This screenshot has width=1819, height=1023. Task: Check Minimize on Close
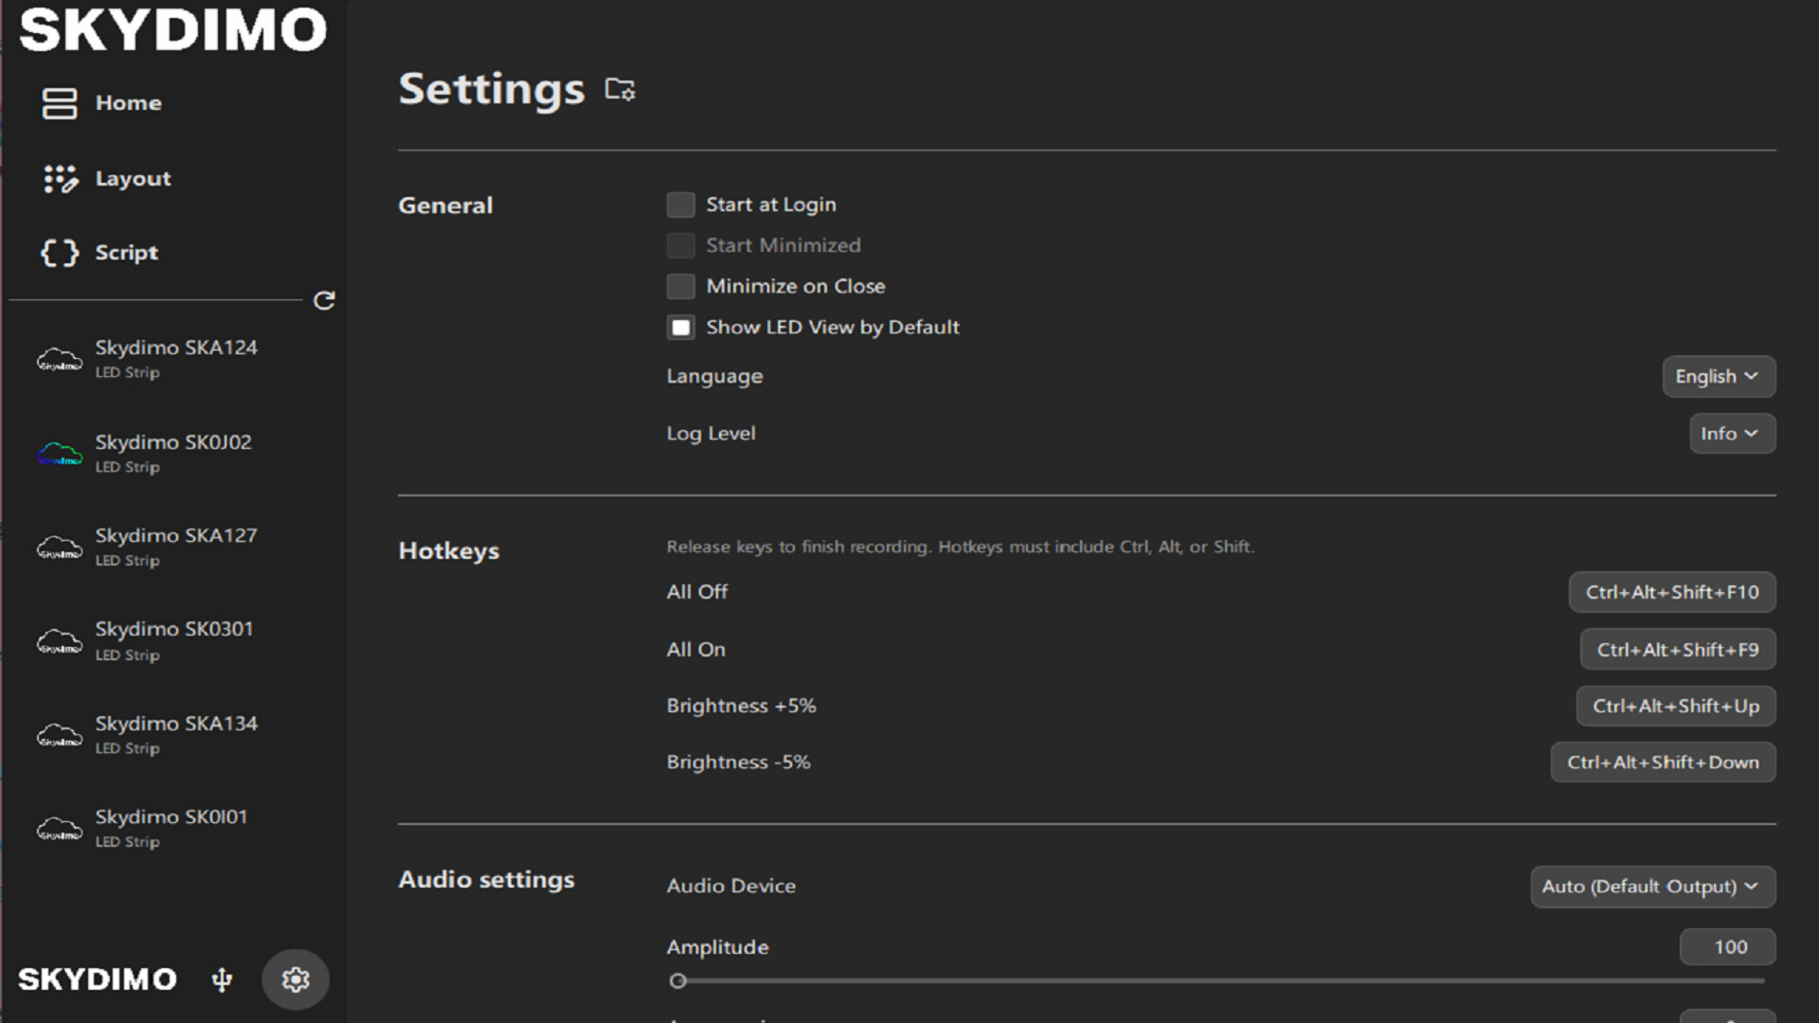point(680,286)
